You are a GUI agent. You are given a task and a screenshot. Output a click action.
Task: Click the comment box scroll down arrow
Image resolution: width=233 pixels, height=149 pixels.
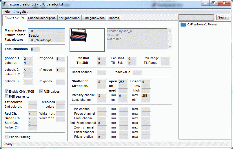click(170, 47)
